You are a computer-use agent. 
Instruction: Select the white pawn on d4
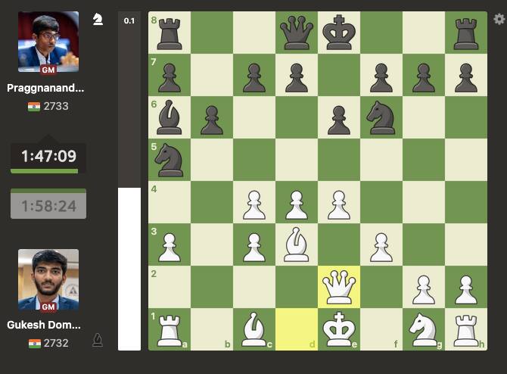[x=297, y=205]
